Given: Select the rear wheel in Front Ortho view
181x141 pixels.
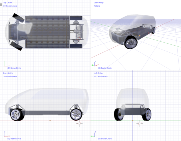Looking at the screenshot, I should (77, 114).
